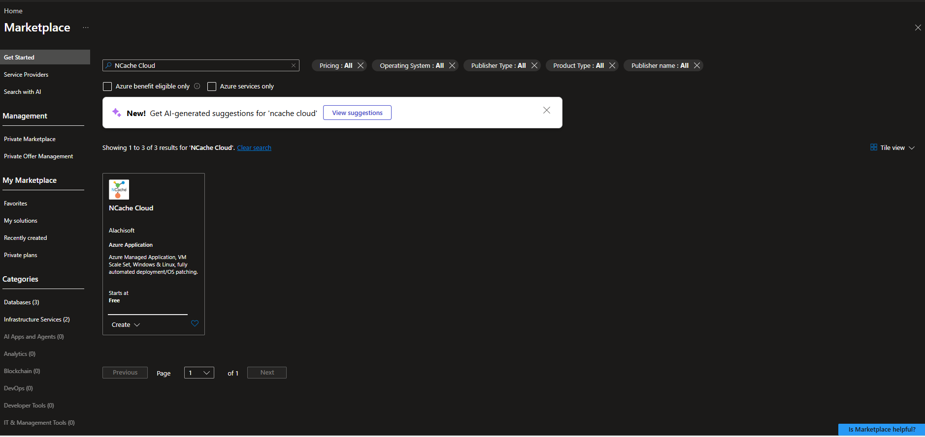Image resolution: width=925 pixels, height=437 pixels.
Task: Clear the NCache Cloud search box text
Action: [x=294, y=65]
